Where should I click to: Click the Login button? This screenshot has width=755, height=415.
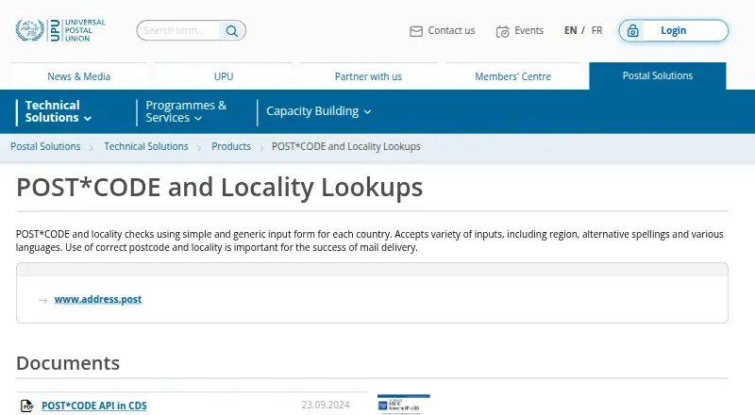point(674,31)
